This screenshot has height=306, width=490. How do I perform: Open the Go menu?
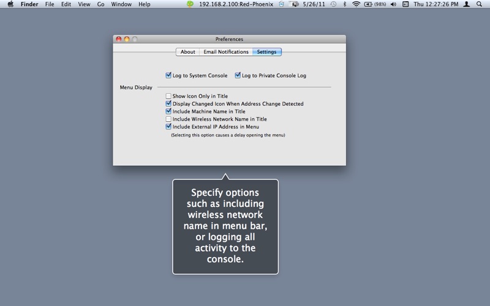[100, 4]
